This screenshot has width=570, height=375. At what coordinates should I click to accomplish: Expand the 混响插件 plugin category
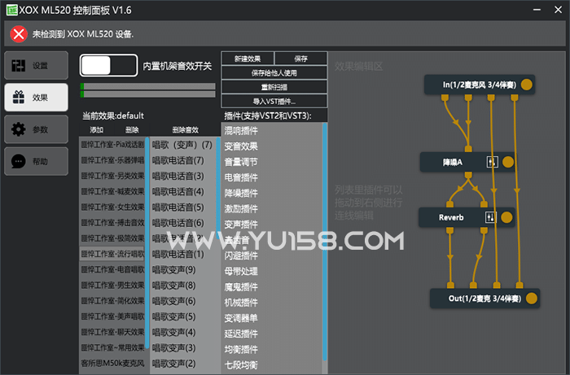point(271,130)
